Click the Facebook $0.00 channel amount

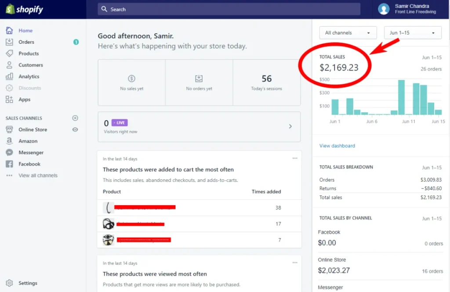coord(327,243)
